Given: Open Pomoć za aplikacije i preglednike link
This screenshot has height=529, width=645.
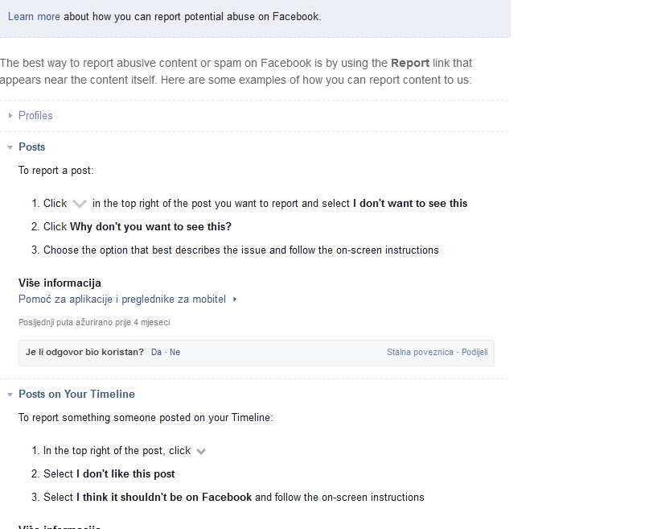Looking at the screenshot, I should coord(122,300).
